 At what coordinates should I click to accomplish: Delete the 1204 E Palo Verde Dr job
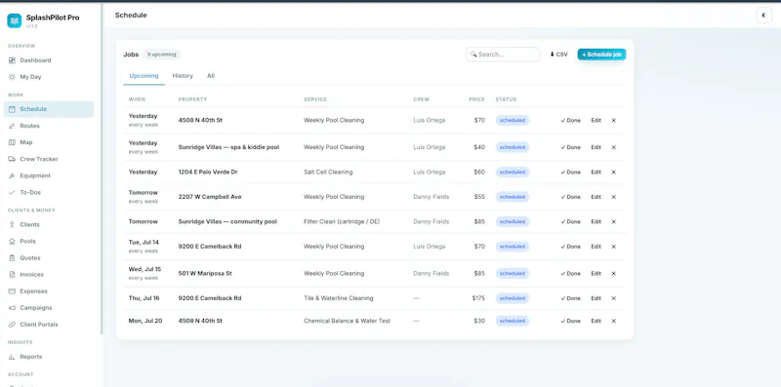(x=614, y=173)
